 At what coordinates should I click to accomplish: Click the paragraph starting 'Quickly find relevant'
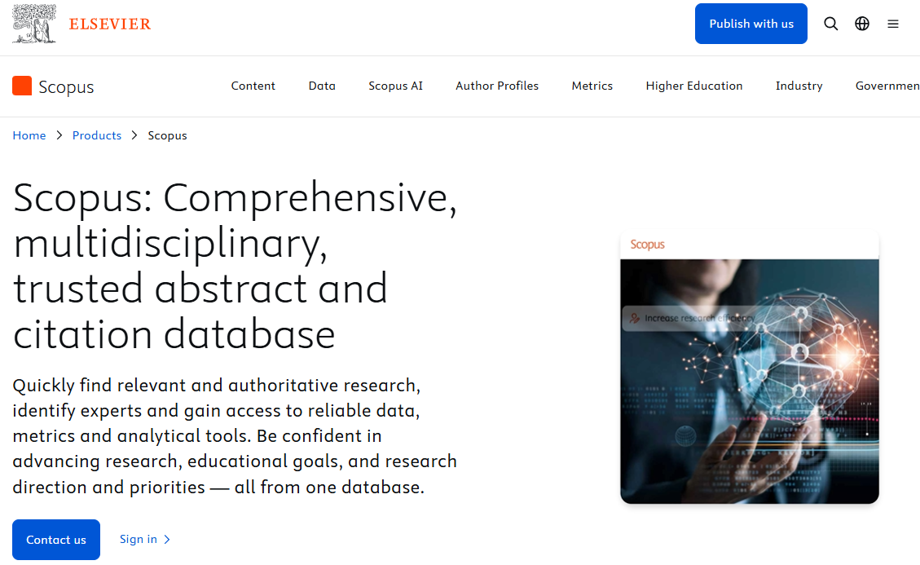tap(235, 436)
